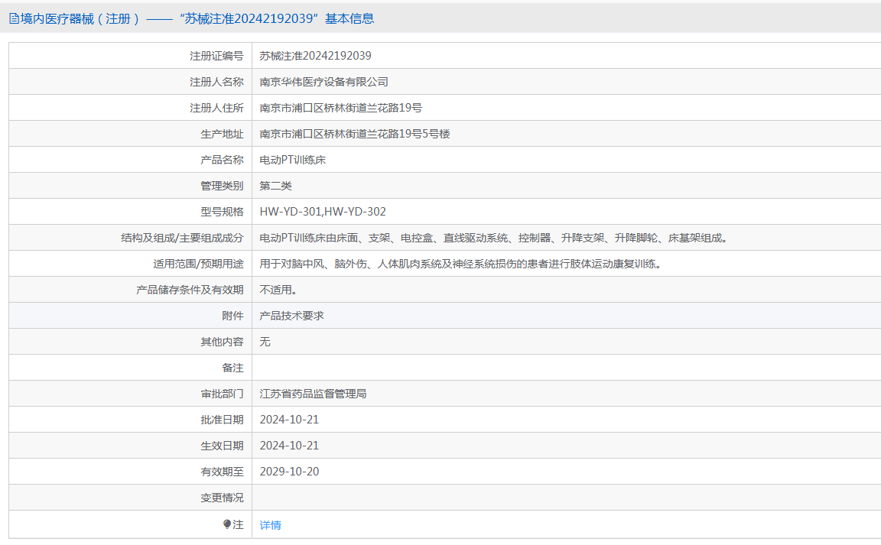881x545 pixels.
Task: Click the 生效日期 label
Action: (222, 446)
